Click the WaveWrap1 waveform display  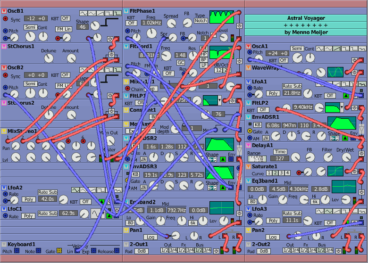pos(335,72)
